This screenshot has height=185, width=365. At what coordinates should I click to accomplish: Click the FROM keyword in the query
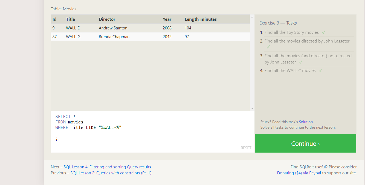60,122
